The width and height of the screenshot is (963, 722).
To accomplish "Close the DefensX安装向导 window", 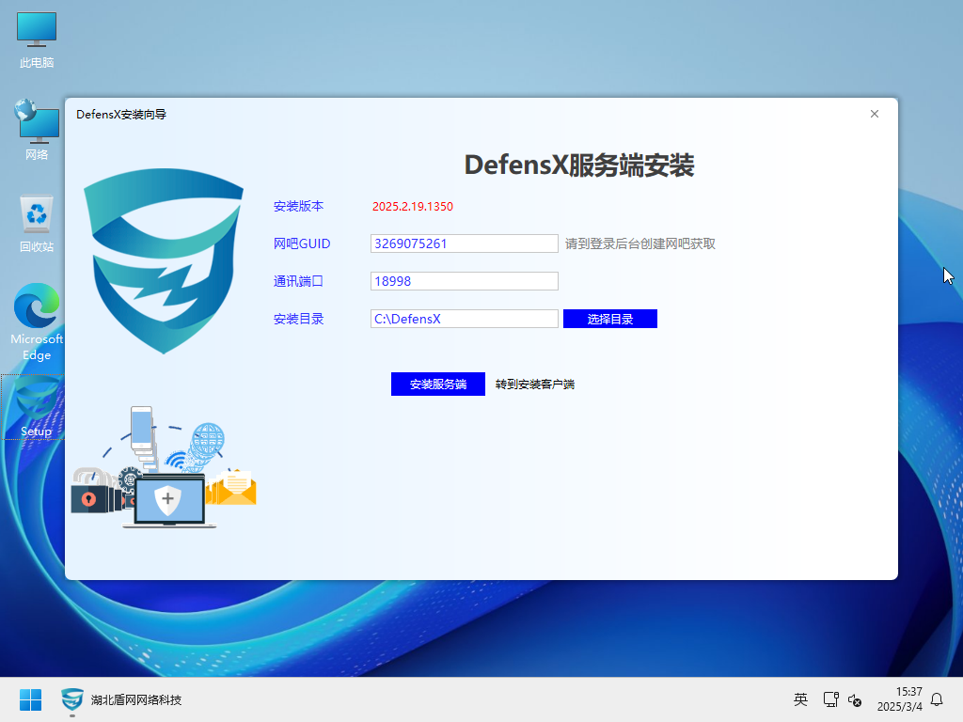I will (875, 114).
